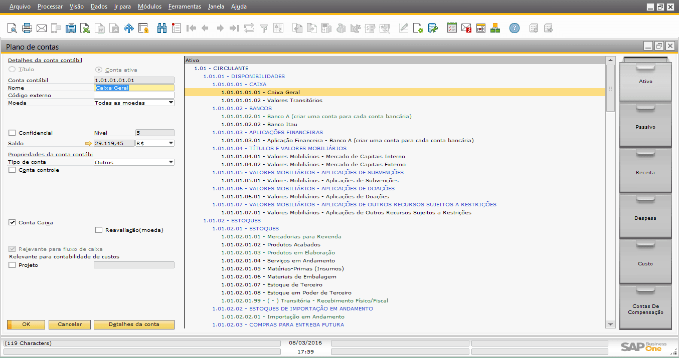This screenshot has height=358, width=679.
Task: Select 1.01.02.01.02 - Produtos Acabados row
Action: pos(271,244)
